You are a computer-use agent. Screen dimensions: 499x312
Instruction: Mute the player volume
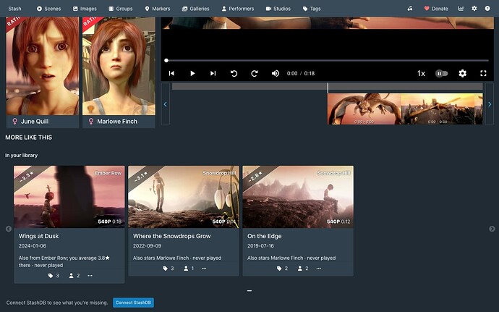276,73
